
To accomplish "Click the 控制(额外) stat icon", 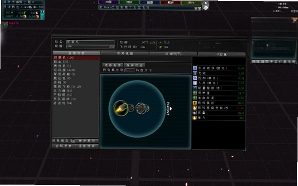I will 195,78.
